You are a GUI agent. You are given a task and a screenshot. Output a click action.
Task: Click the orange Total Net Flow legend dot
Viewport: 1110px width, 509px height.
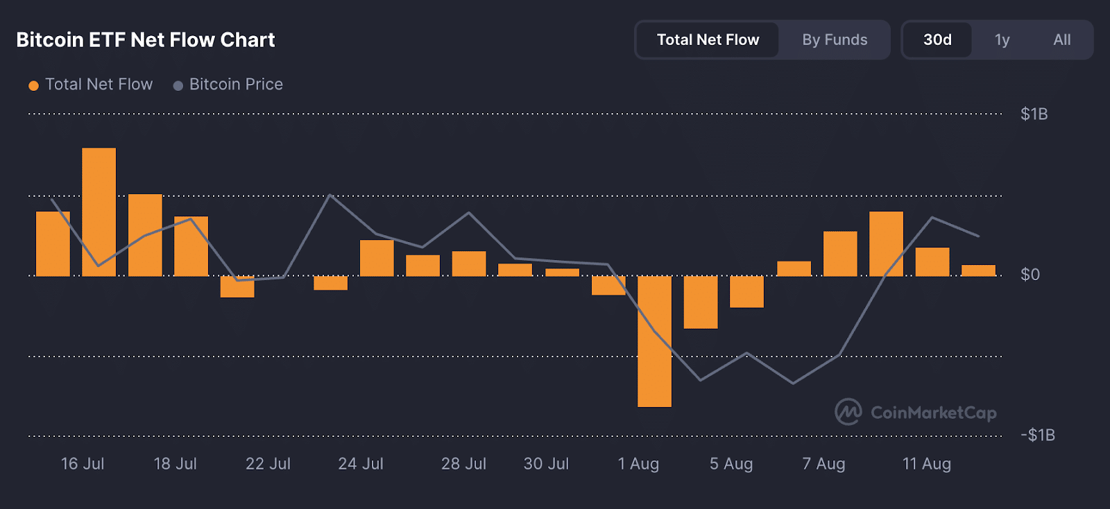33,85
